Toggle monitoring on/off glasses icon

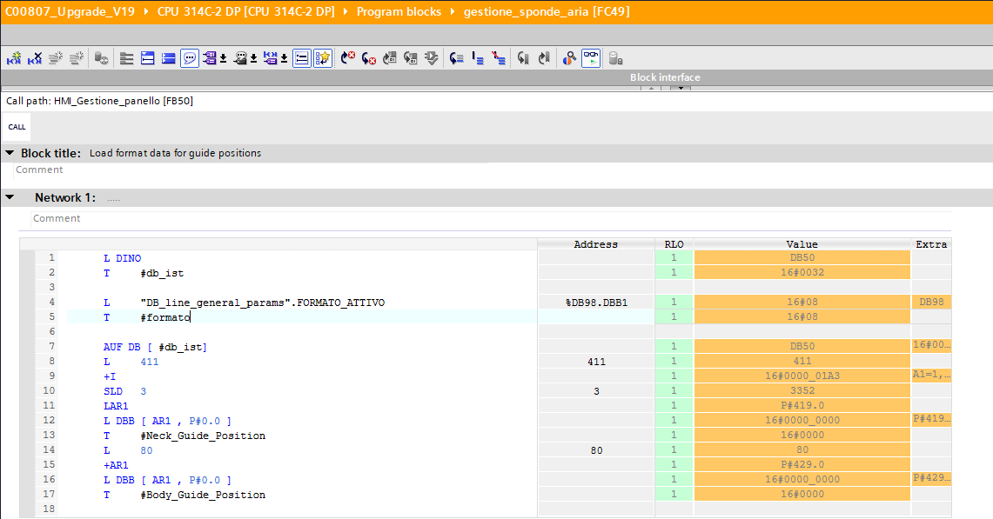pos(591,58)
